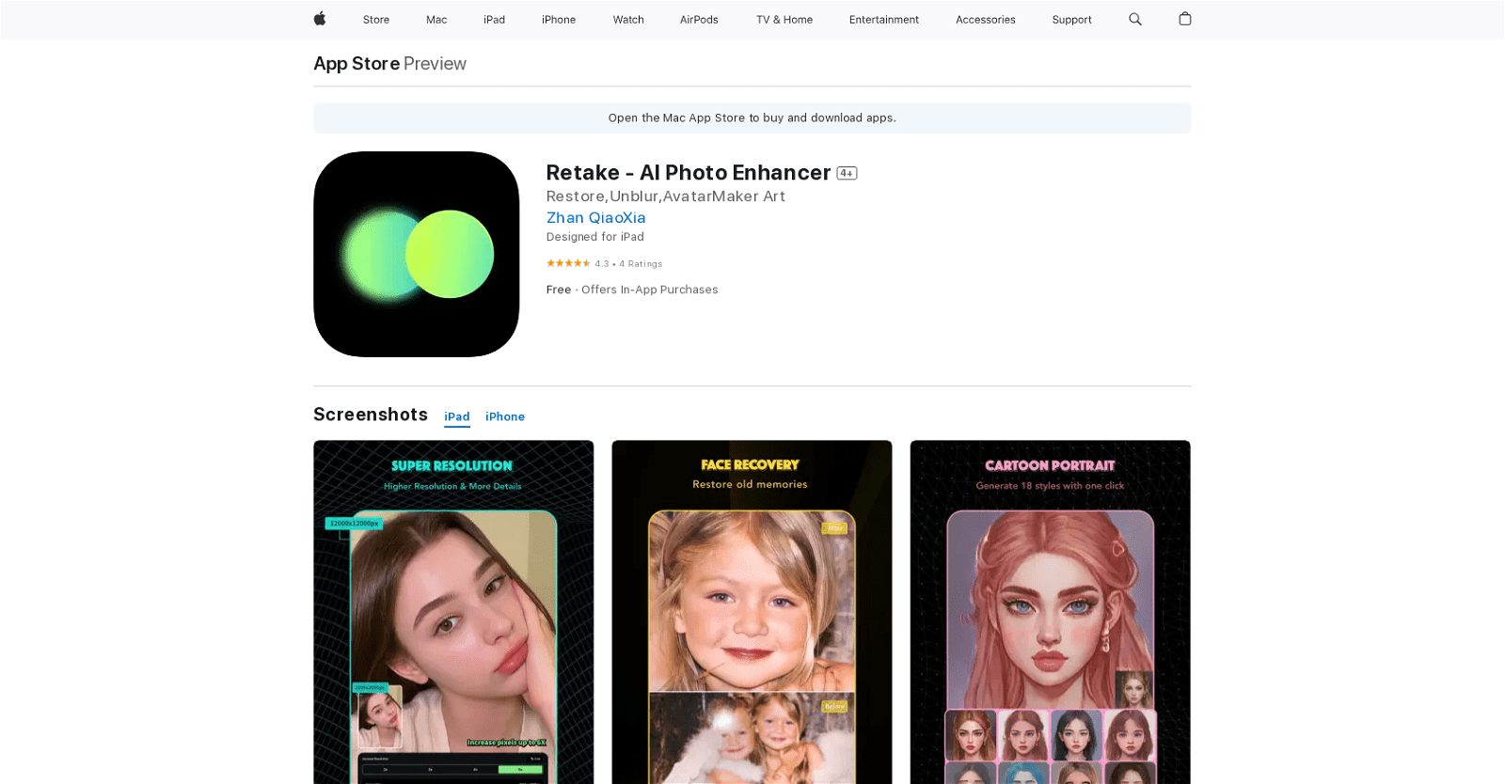Click the Apple logo icon
This screenshot has width=1505, height=784.
pos(320,19)
